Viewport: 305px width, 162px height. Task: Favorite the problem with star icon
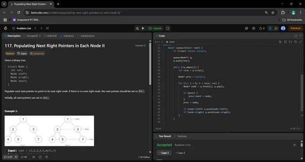(34, 157)
